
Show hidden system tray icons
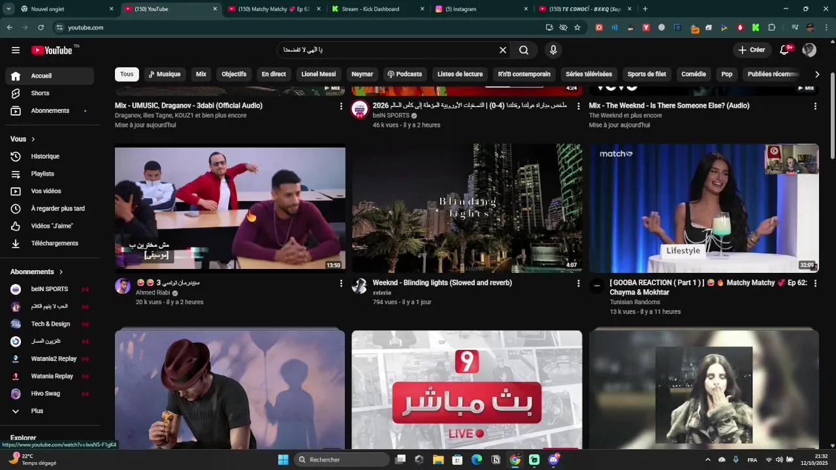pyautogui.click(x=707, y=460)
